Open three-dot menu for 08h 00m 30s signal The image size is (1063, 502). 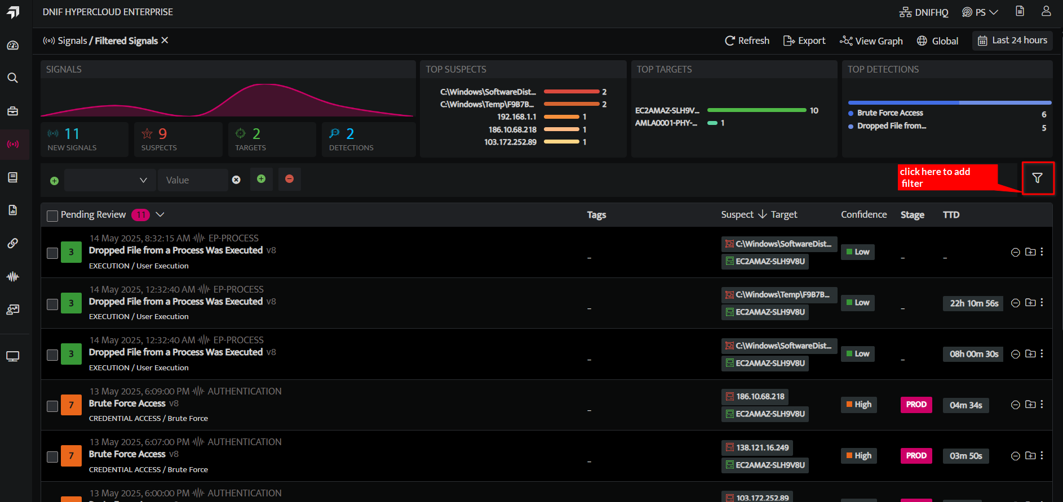tap(1042, 353)
